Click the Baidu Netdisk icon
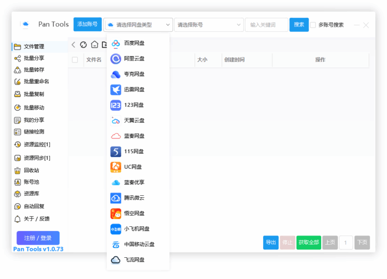Image resolution: width=387 pixels, height=279 pixels. click(116, 44)
